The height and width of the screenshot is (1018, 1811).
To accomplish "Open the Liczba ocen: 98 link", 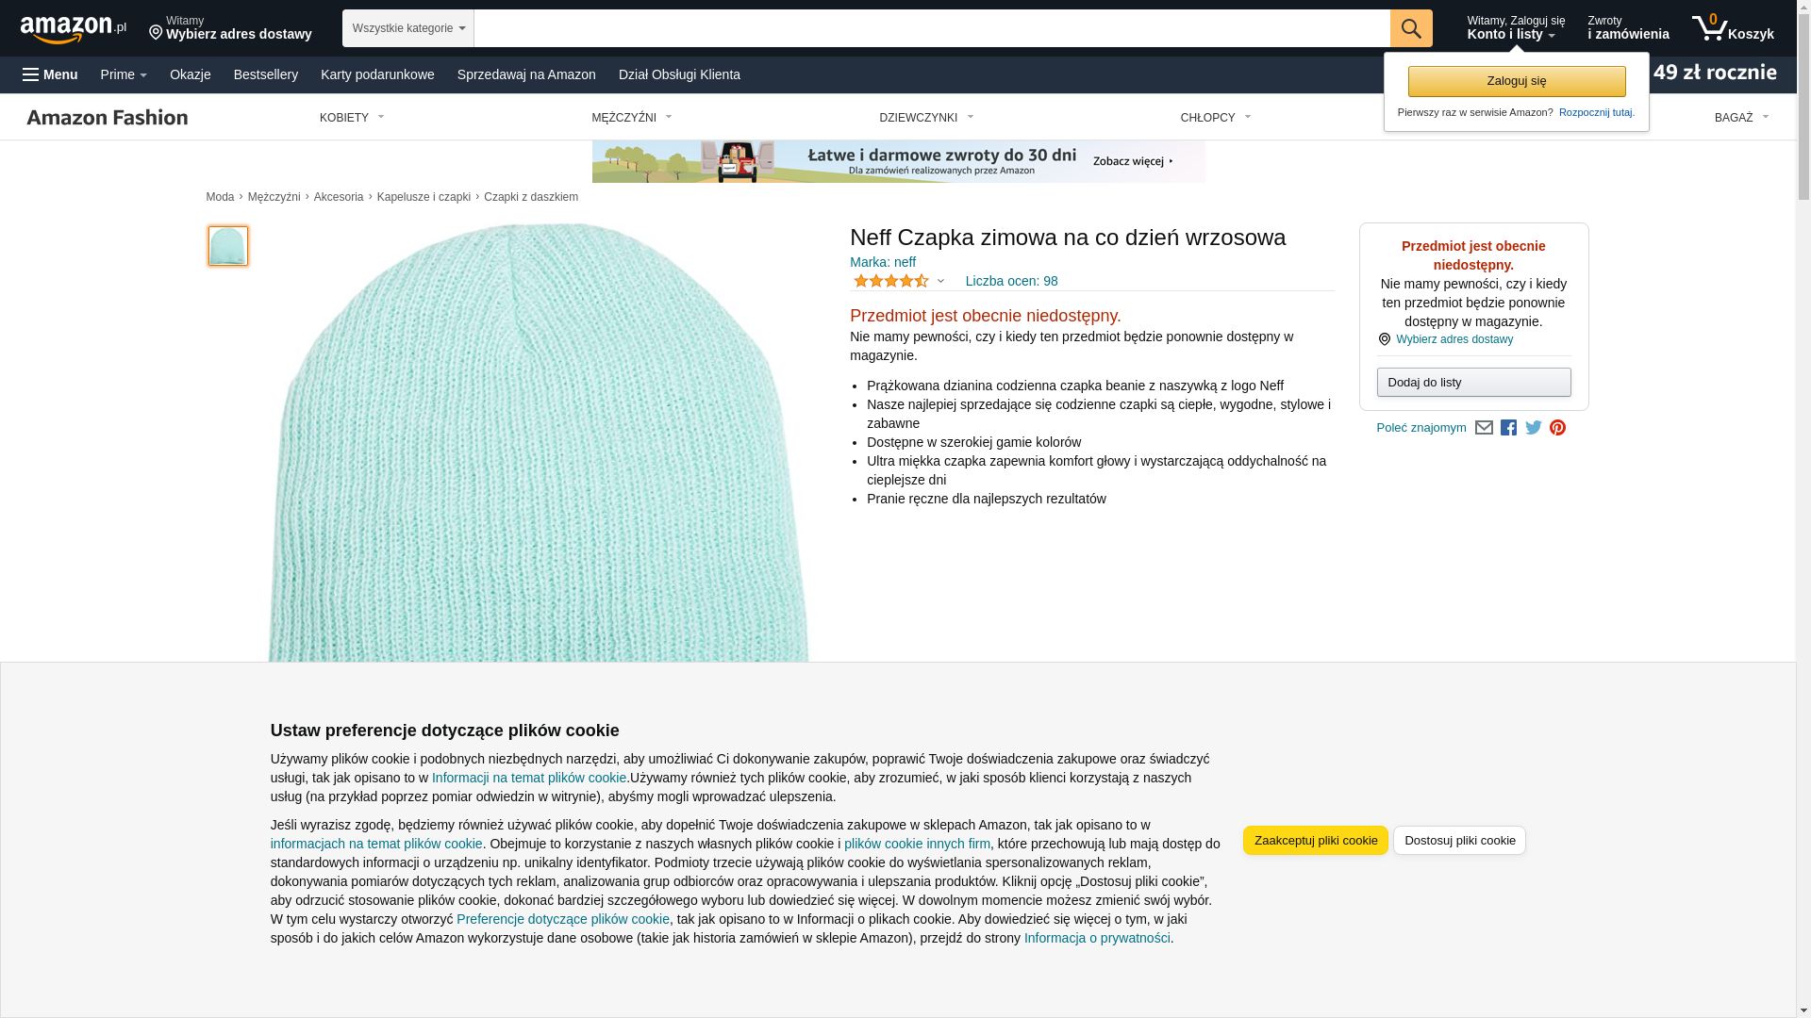I will pyautogui.click(x=1011, y=281).
